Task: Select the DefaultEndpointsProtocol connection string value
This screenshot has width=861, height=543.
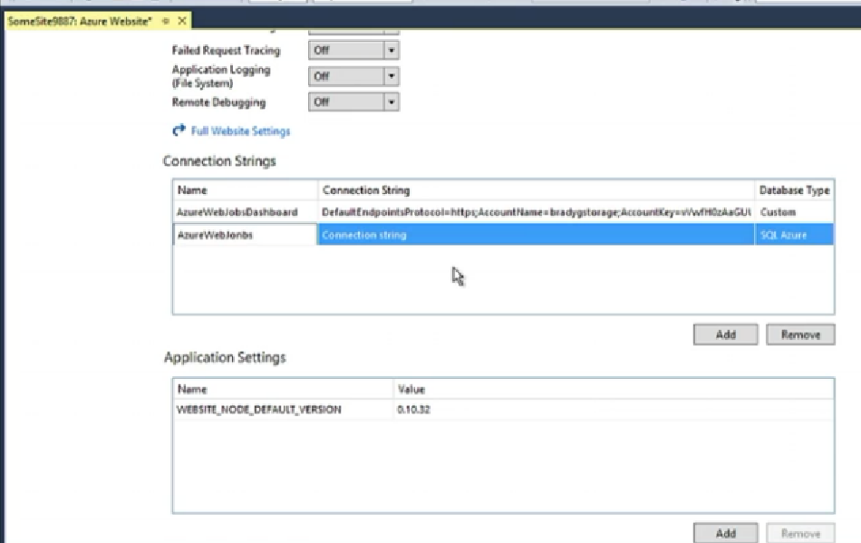Action: pyautogui.click(x=536, y=212)
